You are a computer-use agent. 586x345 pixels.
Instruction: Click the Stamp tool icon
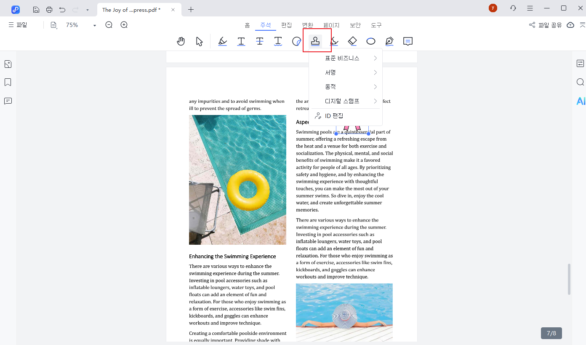315,41
